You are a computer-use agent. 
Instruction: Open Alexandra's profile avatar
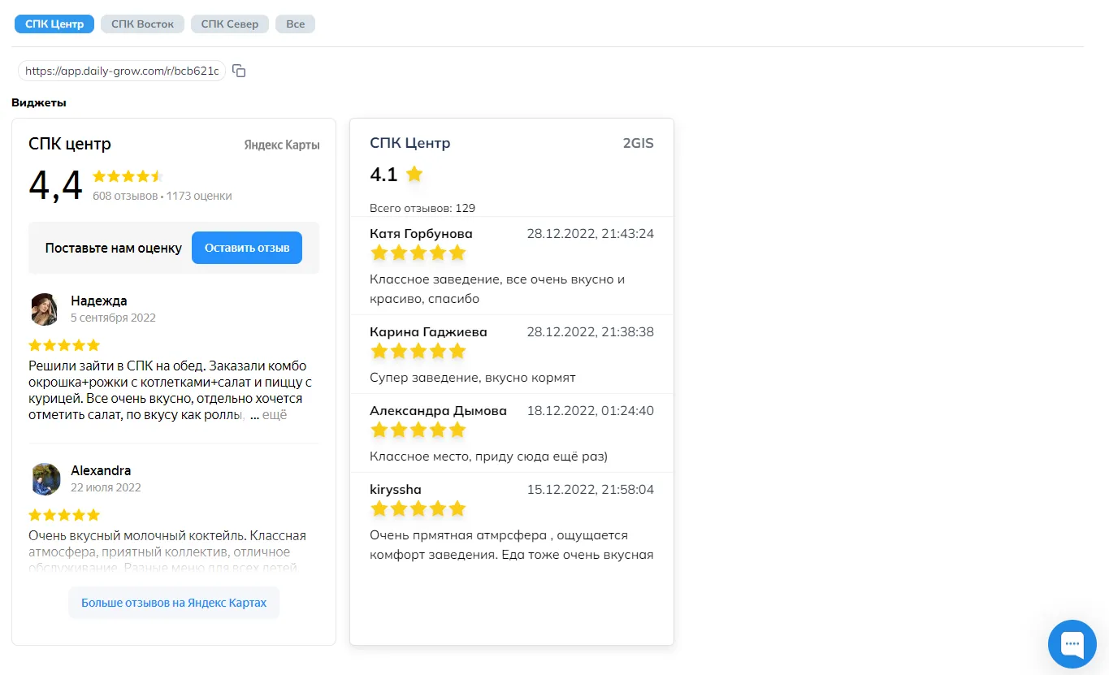point(45,479)
